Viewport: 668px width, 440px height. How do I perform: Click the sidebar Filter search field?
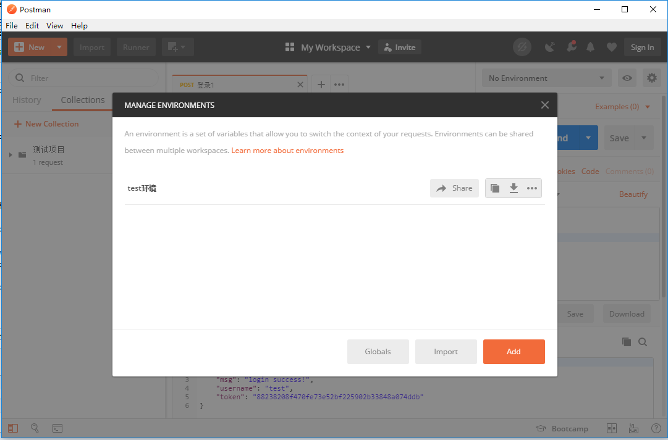(83, 78)
